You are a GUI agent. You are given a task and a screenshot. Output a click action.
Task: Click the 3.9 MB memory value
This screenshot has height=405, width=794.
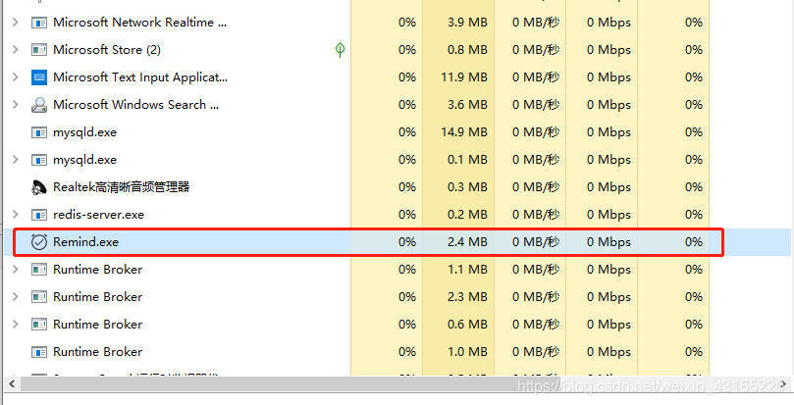click(467, 23)
